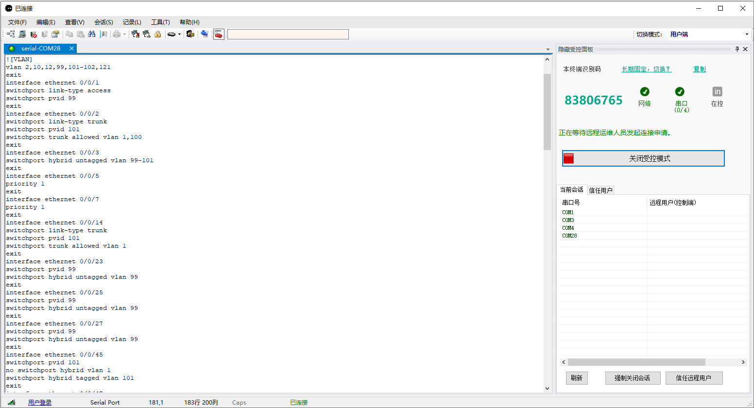This screenshot has height=408, width=754.
Task: Click the printer icon in toolbar
Action: click(x=117, y=34)
